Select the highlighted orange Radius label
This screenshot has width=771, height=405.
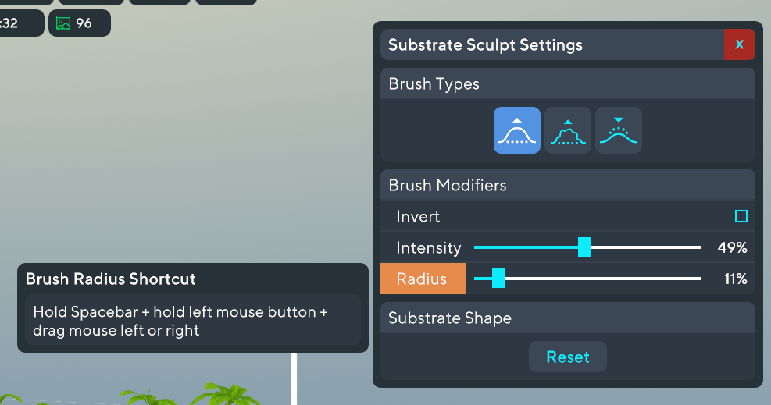[x=423, y=279]
